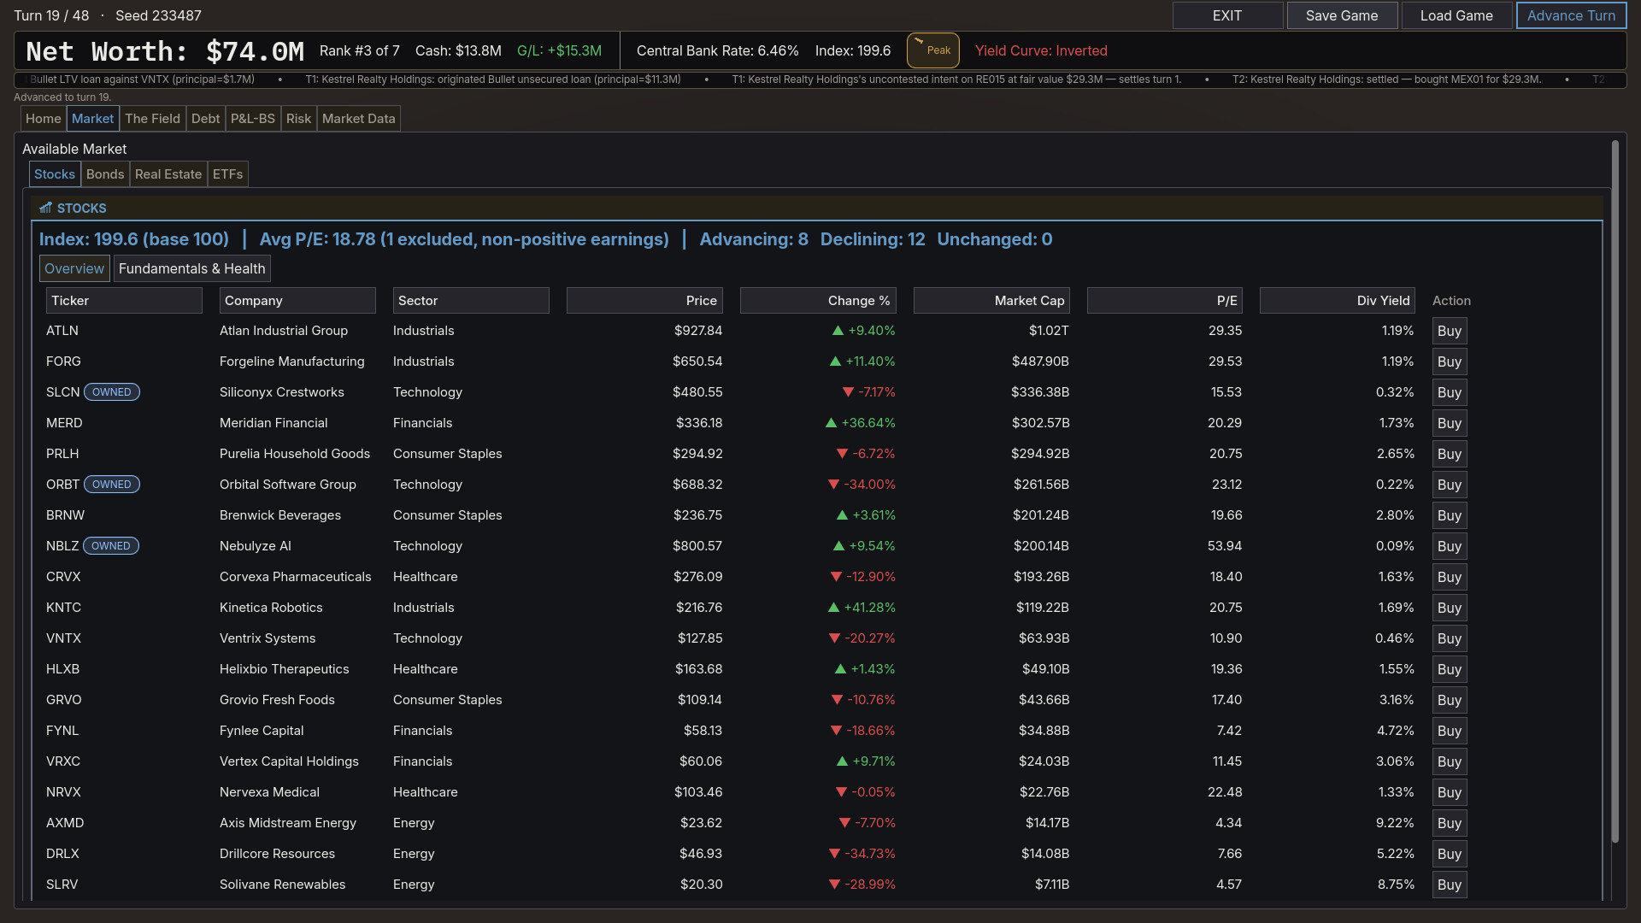Click the Forgeline Manufacturing company name
The height and width of the screenshot is (923, 1641).
click(291, 362)
